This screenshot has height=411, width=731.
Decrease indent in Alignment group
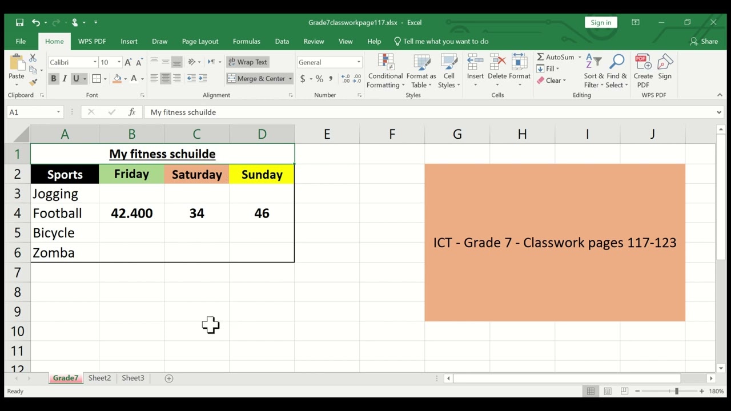click(191, 79)
